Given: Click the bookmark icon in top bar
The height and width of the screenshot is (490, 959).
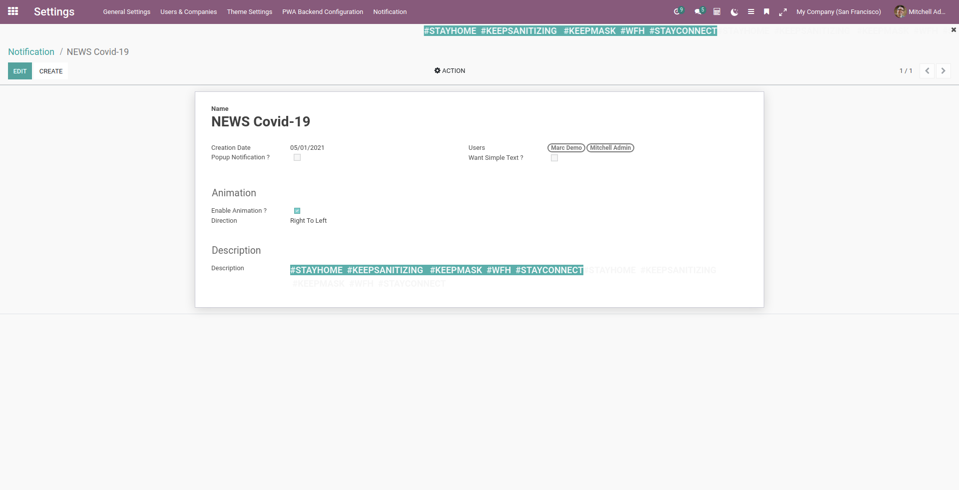Looking at the screenshot, I should (767, 11).
